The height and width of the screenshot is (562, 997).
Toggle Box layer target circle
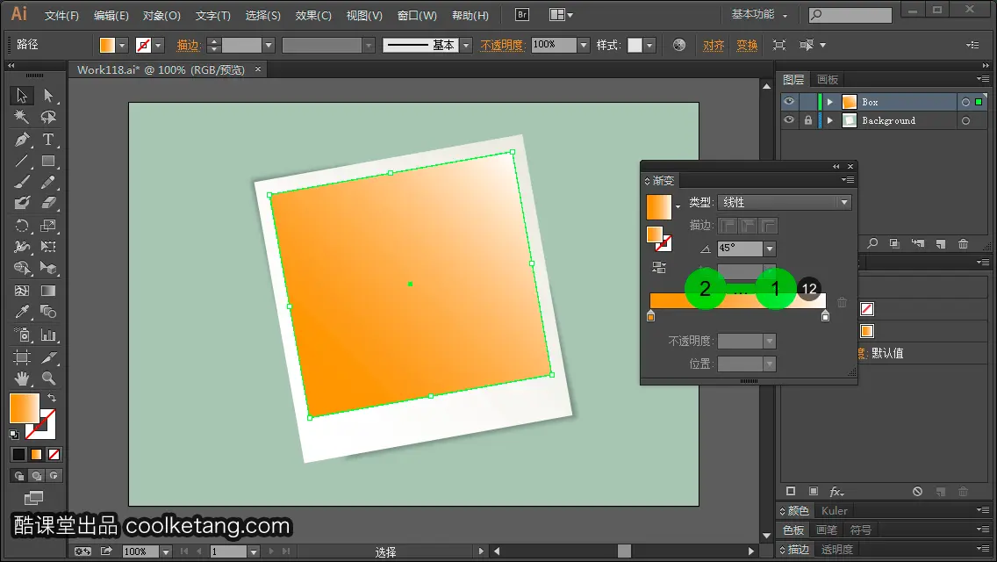click(965, 102)
